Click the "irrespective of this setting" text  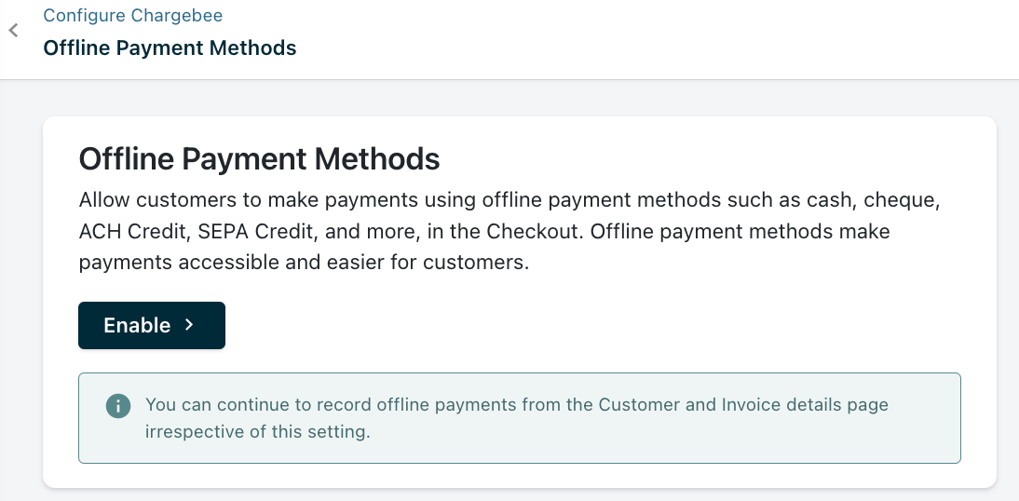click(x=258, y=431)
